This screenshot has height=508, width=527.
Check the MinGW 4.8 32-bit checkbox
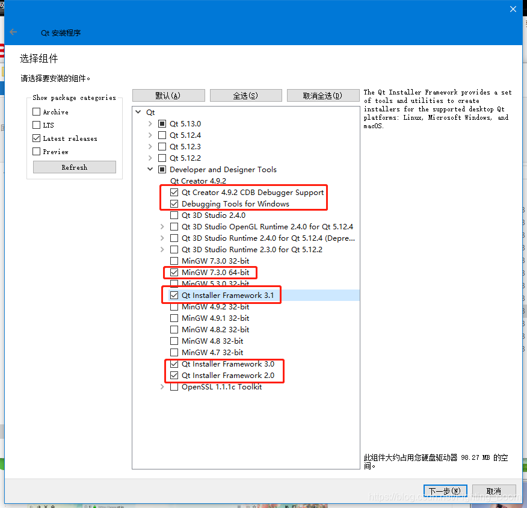click(x=174, y=341)
